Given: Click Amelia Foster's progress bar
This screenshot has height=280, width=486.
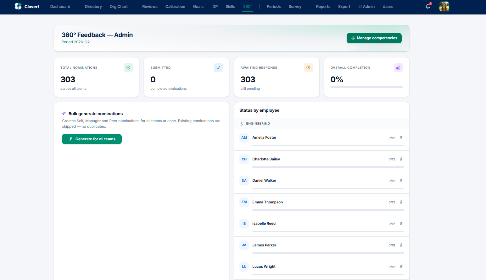Looking at the screenshot, I should point(328,146).
